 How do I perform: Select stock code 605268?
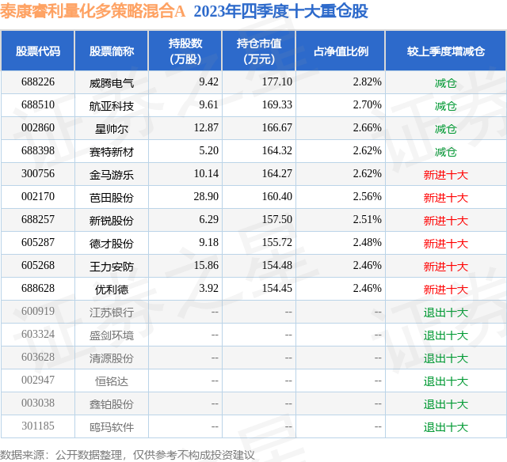coord(38,265)
